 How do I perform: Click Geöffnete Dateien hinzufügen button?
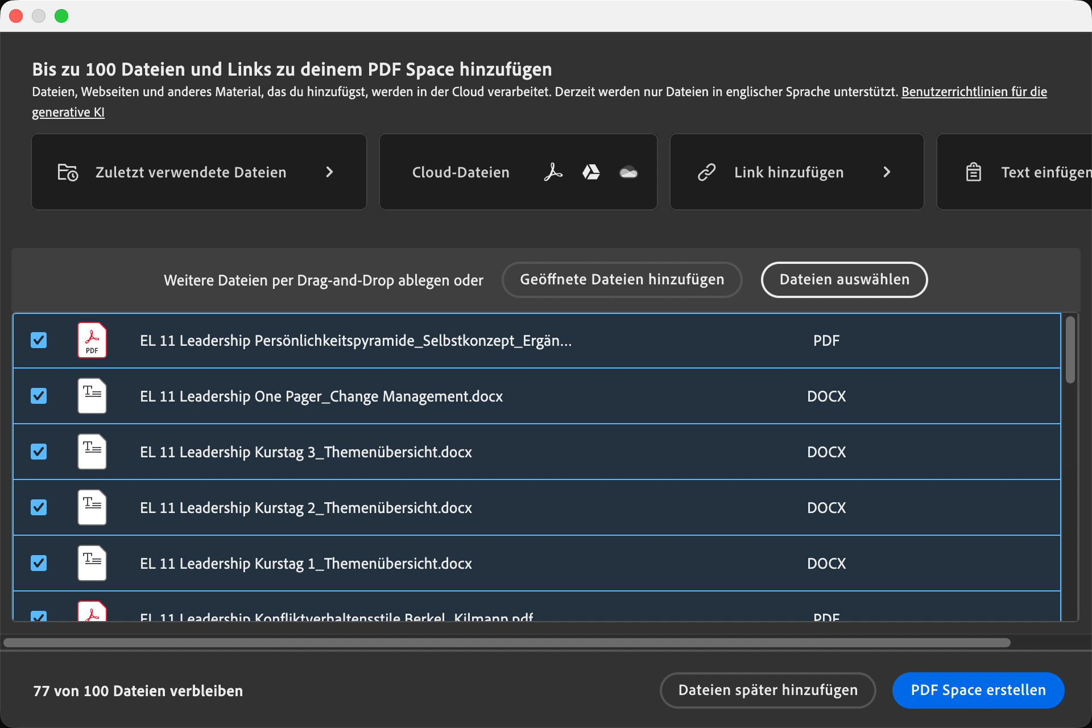[x=622, y=280]
